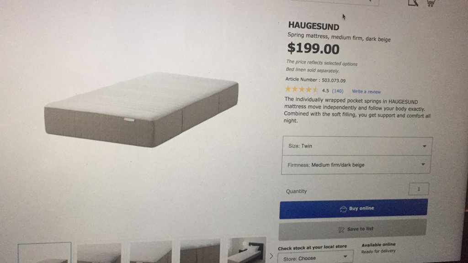Click the search field at page top
This screenshot has width=468, height=263.
[334, 3]
